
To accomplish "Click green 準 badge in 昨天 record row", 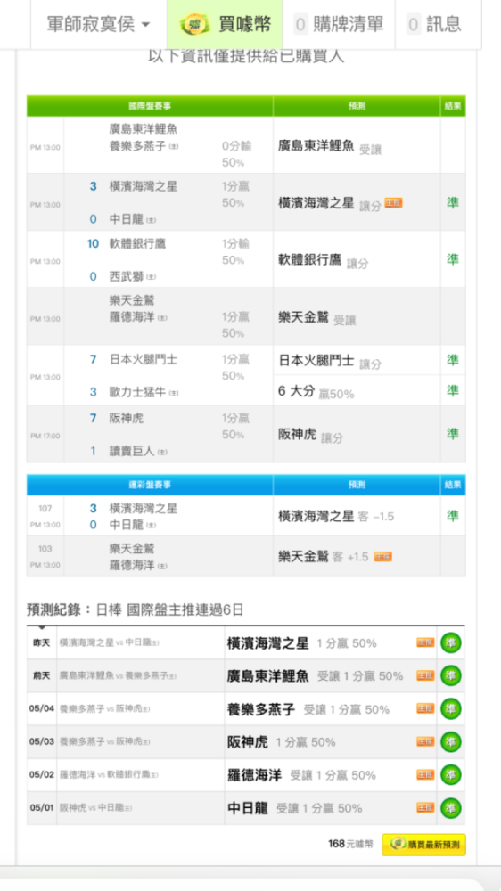I will click(451, 642).
